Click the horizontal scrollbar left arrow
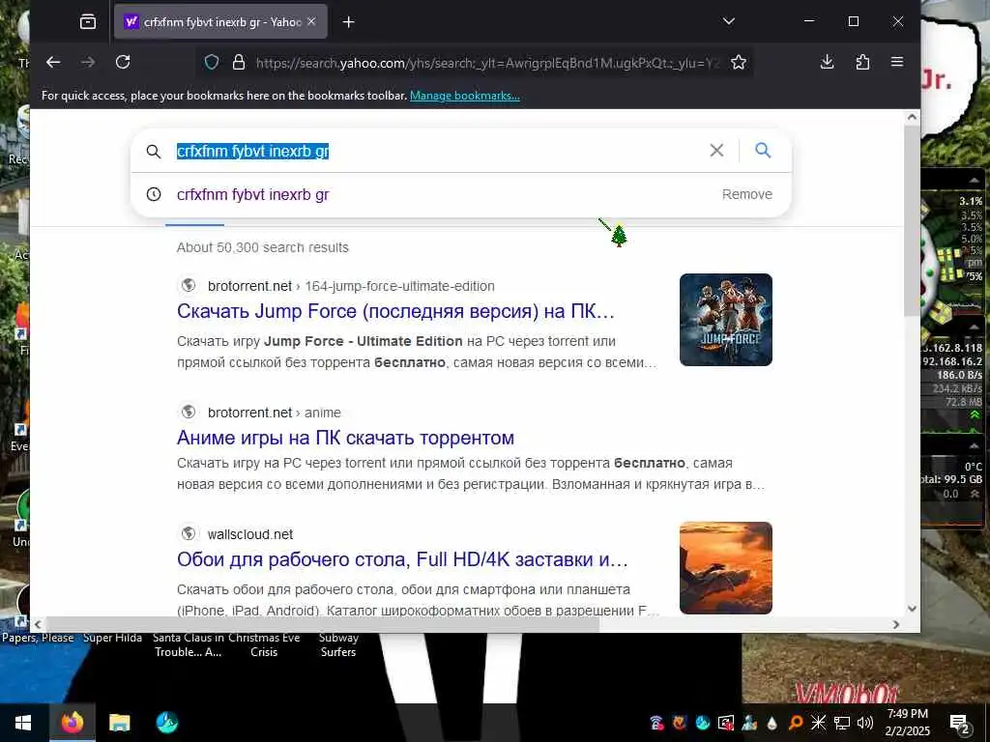This screenshot has width=990, height=742. [38, 625]
